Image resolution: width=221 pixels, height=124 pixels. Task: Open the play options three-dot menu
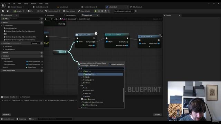[x=109, y=11]
